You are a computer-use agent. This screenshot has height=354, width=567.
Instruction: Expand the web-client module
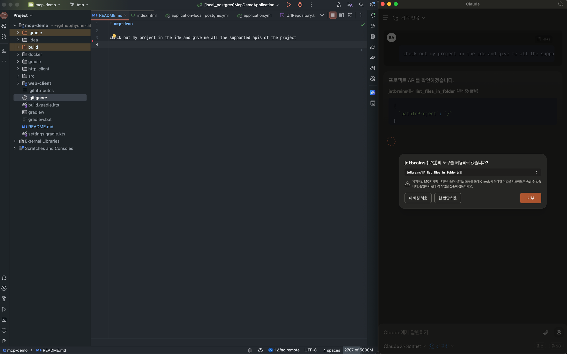tap(18, 83)
